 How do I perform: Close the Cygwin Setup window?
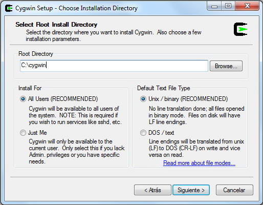[247, 6]
